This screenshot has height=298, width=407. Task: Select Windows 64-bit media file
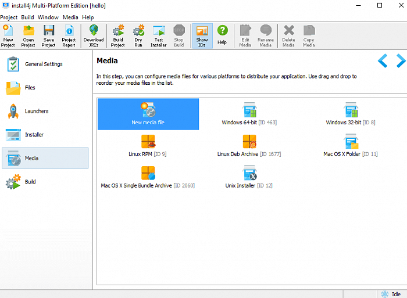[x=249, y=114]
